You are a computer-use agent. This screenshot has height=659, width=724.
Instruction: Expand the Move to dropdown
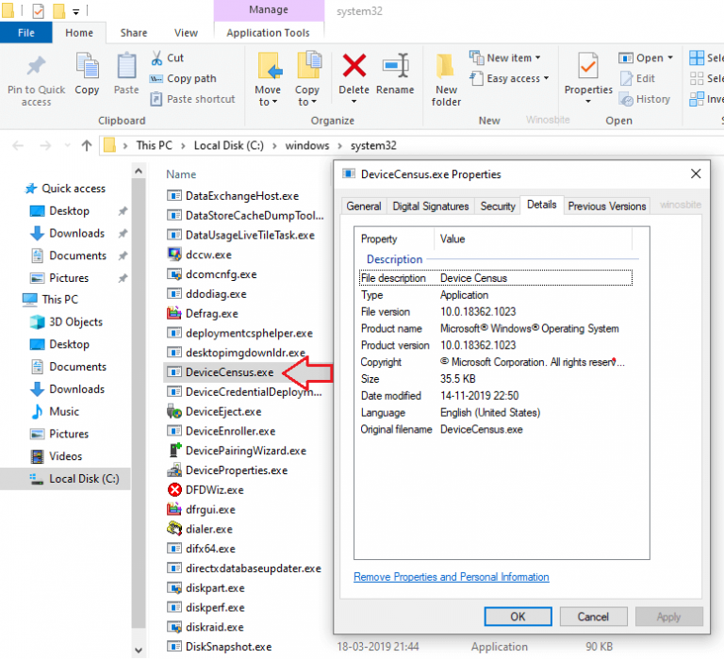click(x=268, y=102)
